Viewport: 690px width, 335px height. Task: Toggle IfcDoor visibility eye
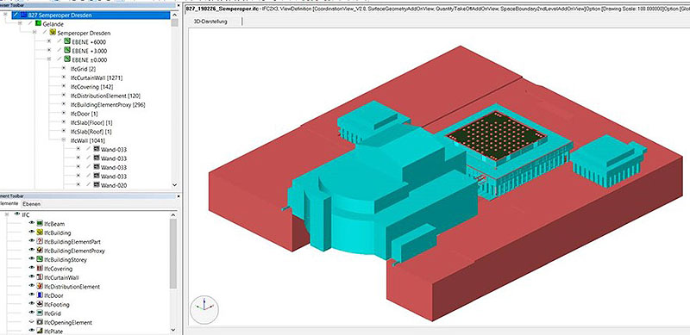[32, 295]
